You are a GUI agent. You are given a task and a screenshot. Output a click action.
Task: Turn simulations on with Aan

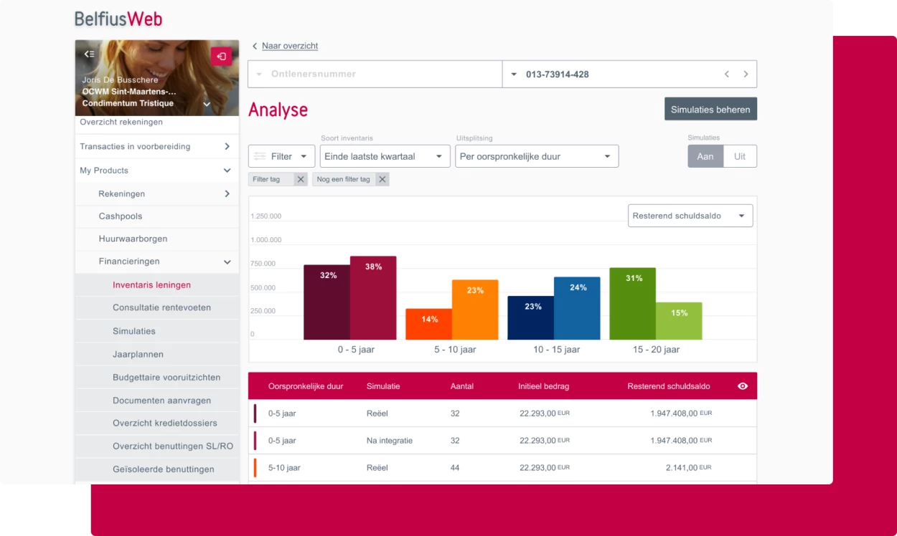pos(705,156)
